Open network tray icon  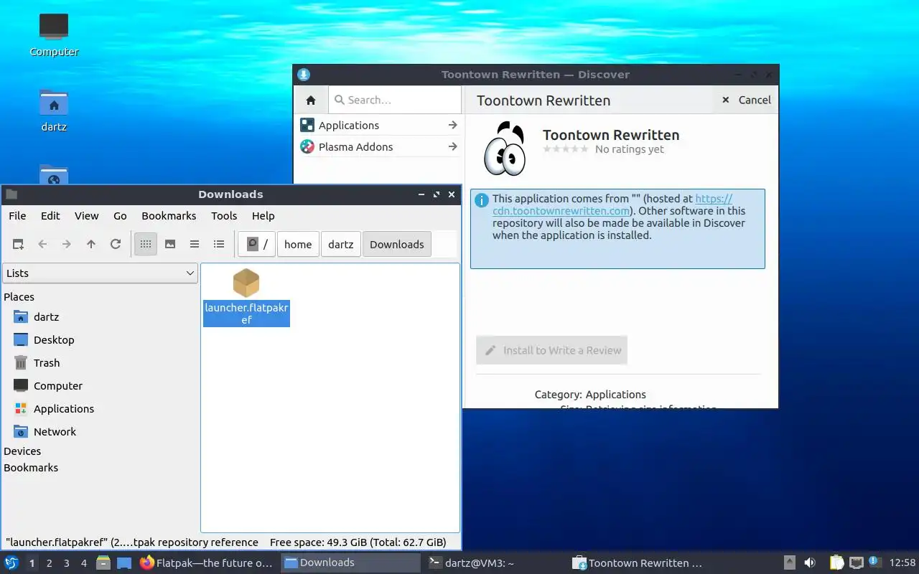pyautogui.click(x=856, y=563)
